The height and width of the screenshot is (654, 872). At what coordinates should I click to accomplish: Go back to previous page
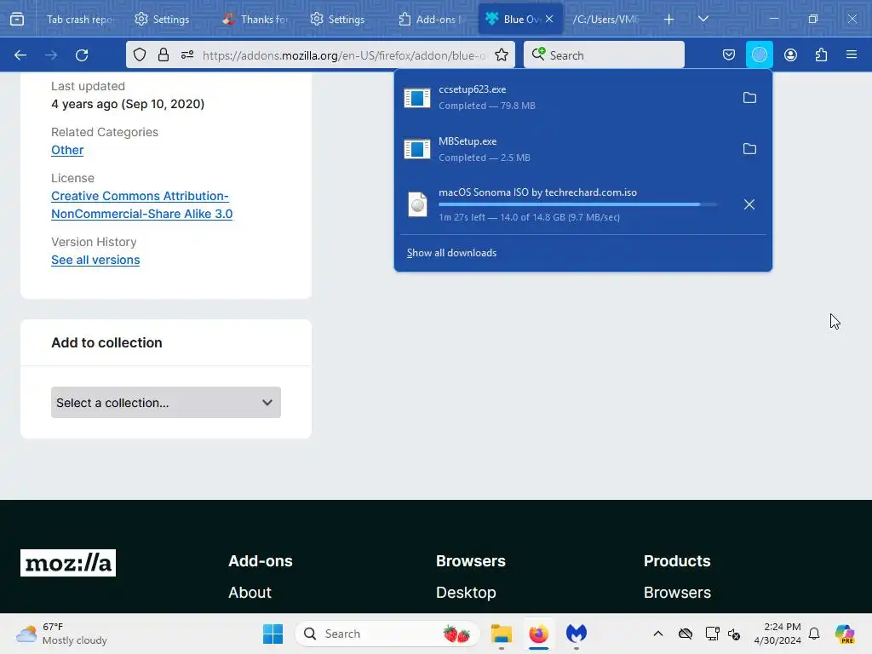20,55
